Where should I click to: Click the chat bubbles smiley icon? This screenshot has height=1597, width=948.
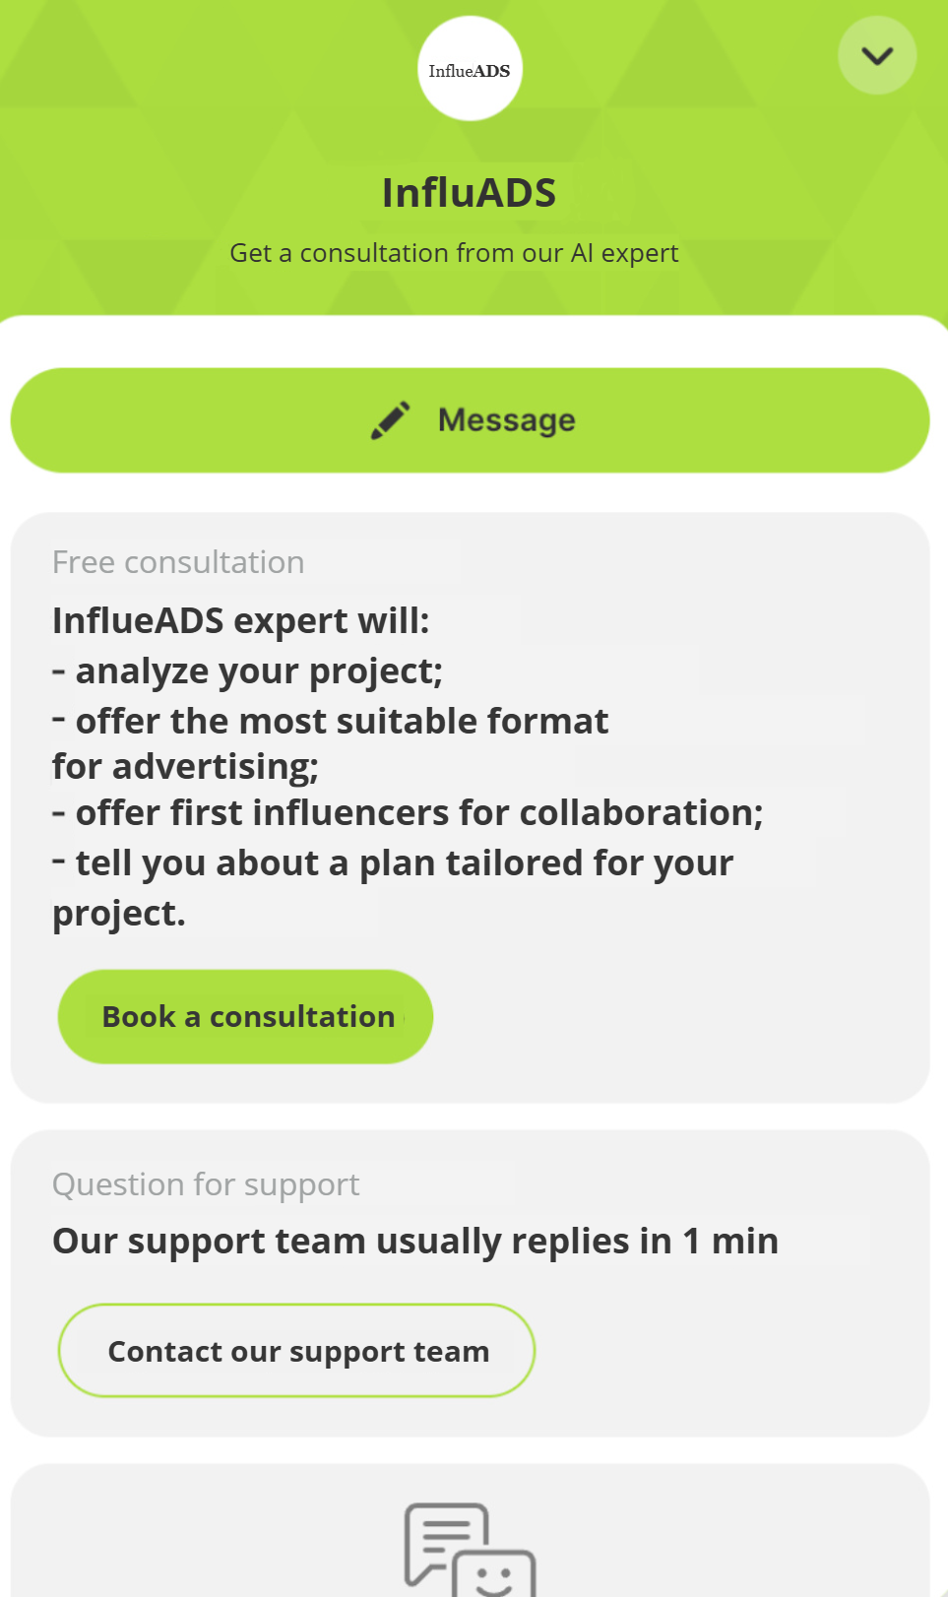click(470, 1549)
